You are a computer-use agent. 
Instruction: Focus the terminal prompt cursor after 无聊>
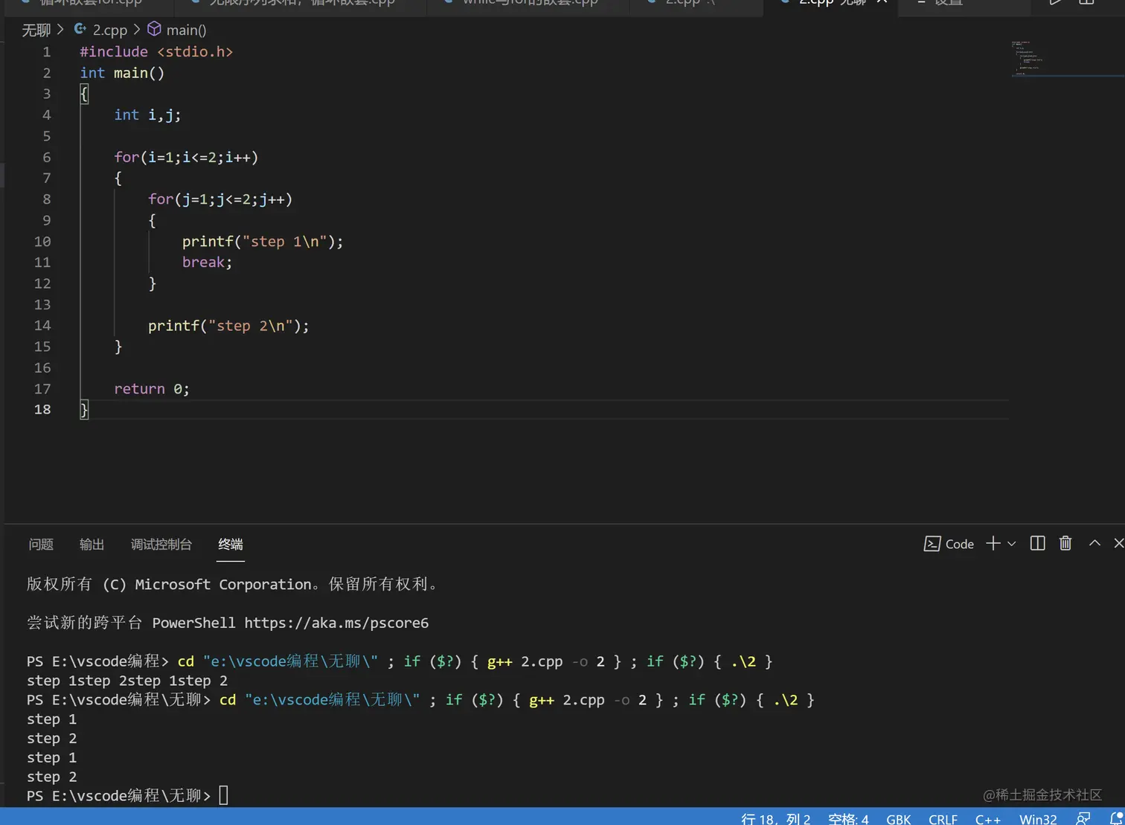tap(223, 795)
